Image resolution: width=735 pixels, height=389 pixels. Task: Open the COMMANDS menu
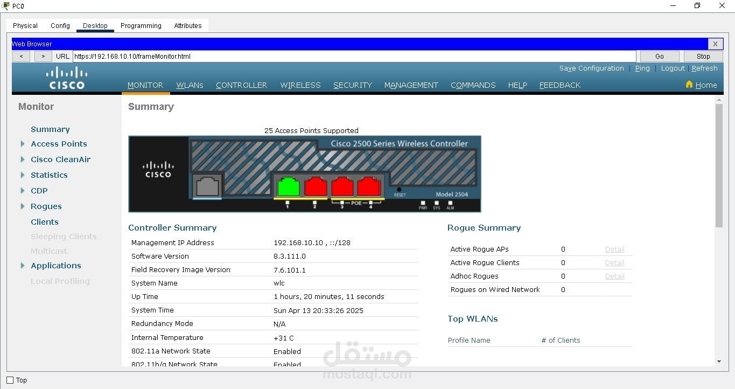pyautogui.click(x=473, y=85)
